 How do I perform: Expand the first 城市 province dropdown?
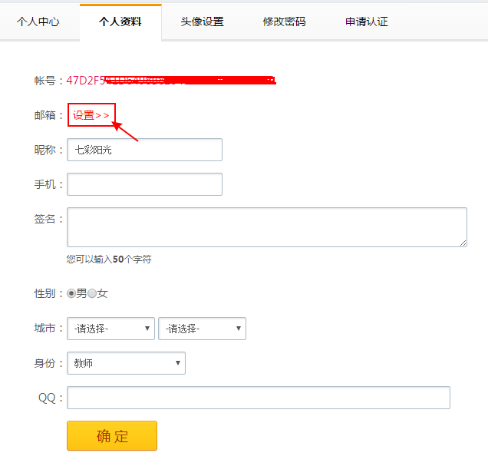tap(111, 329)
